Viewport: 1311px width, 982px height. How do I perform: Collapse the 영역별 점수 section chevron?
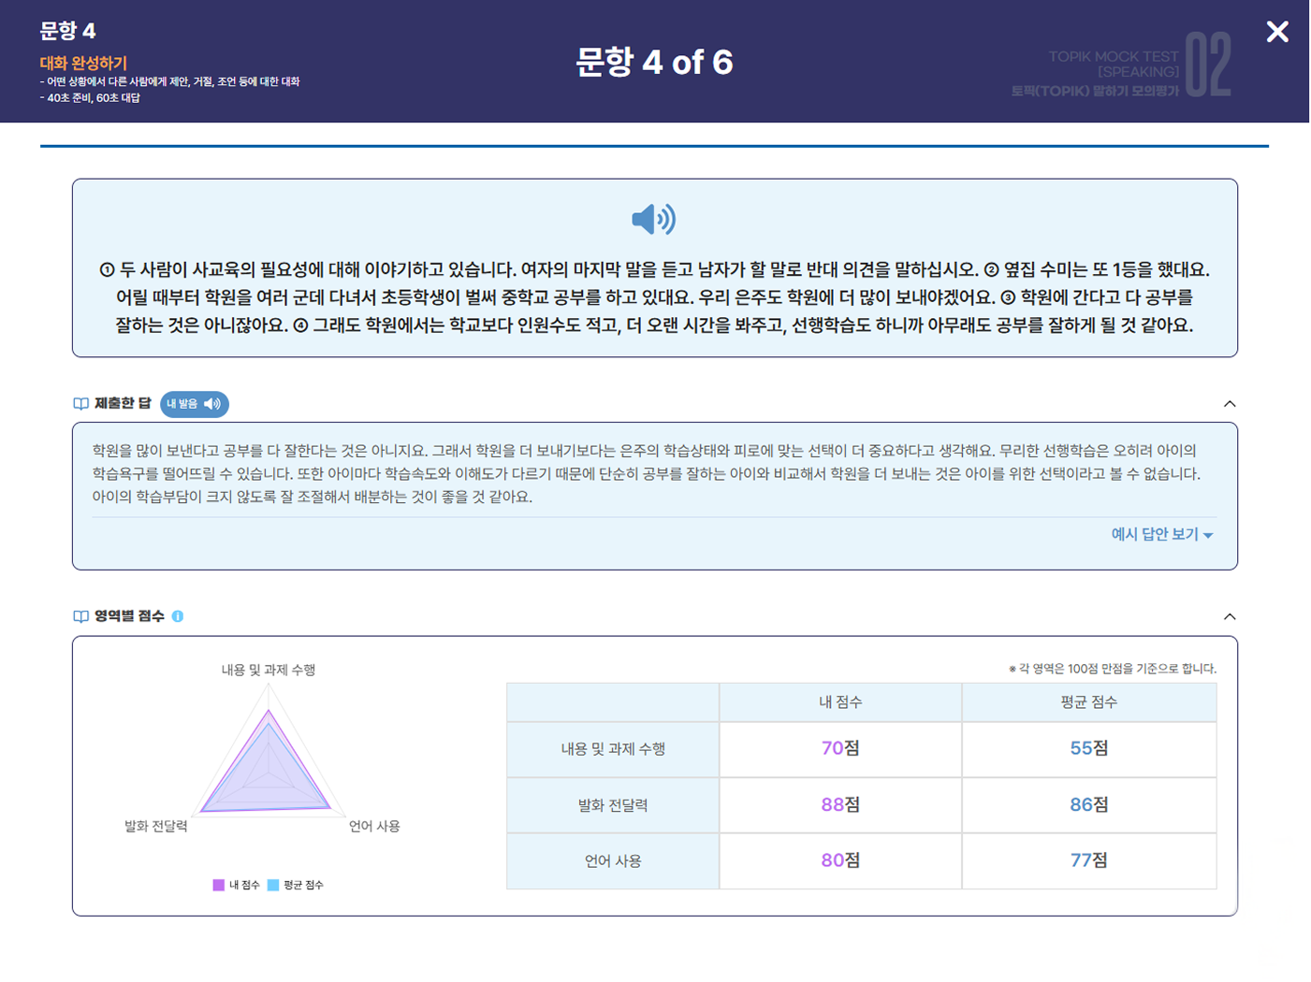1230,616
